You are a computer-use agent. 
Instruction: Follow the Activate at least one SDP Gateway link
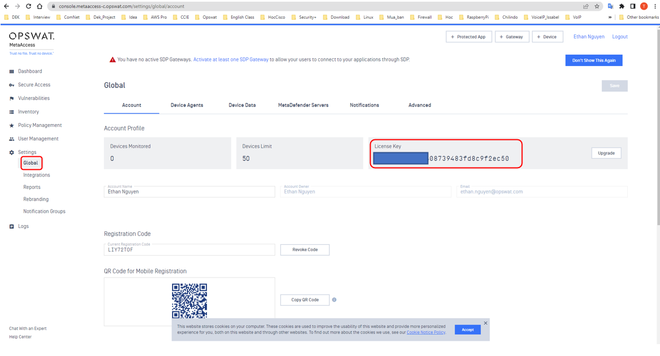pyautogui.click(x=231, y=60)
